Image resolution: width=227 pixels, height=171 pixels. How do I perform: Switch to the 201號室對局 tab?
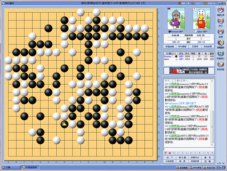tap(30, 167)
